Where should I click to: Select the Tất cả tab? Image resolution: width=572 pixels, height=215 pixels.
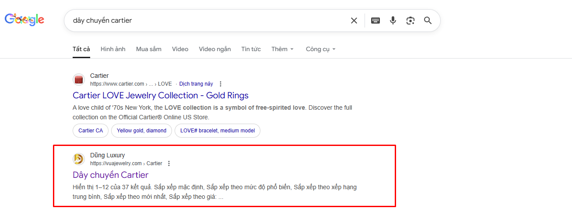coord(81,49)
